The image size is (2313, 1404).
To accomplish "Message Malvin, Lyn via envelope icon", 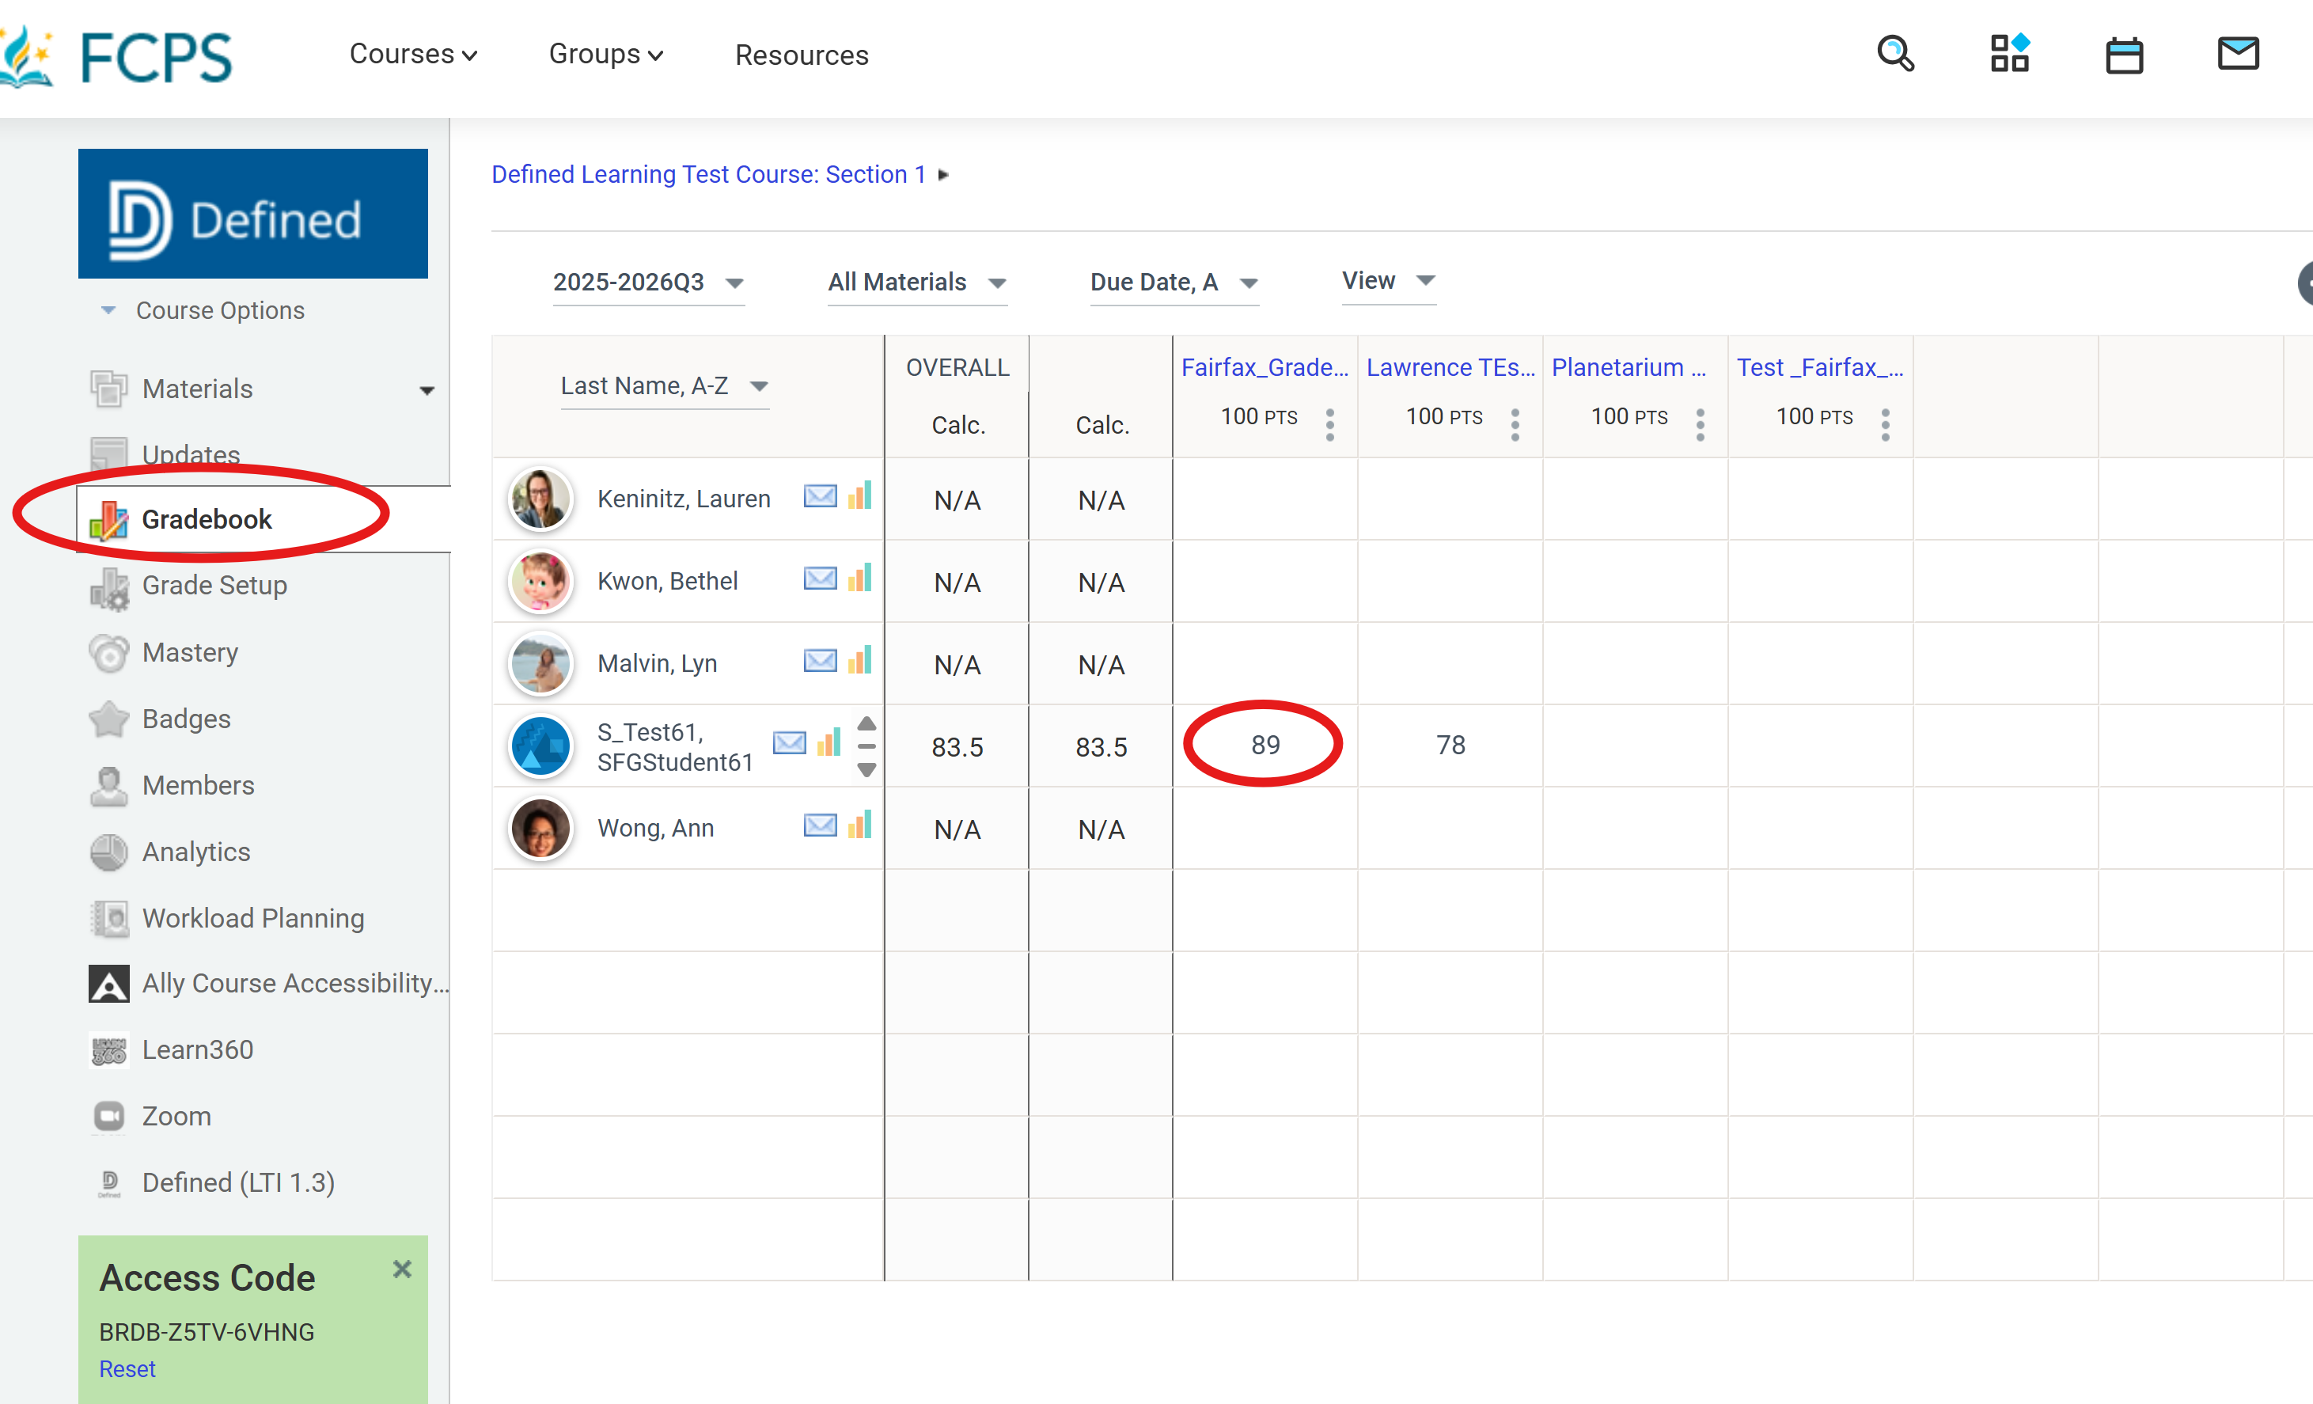I will pos(820,660).
